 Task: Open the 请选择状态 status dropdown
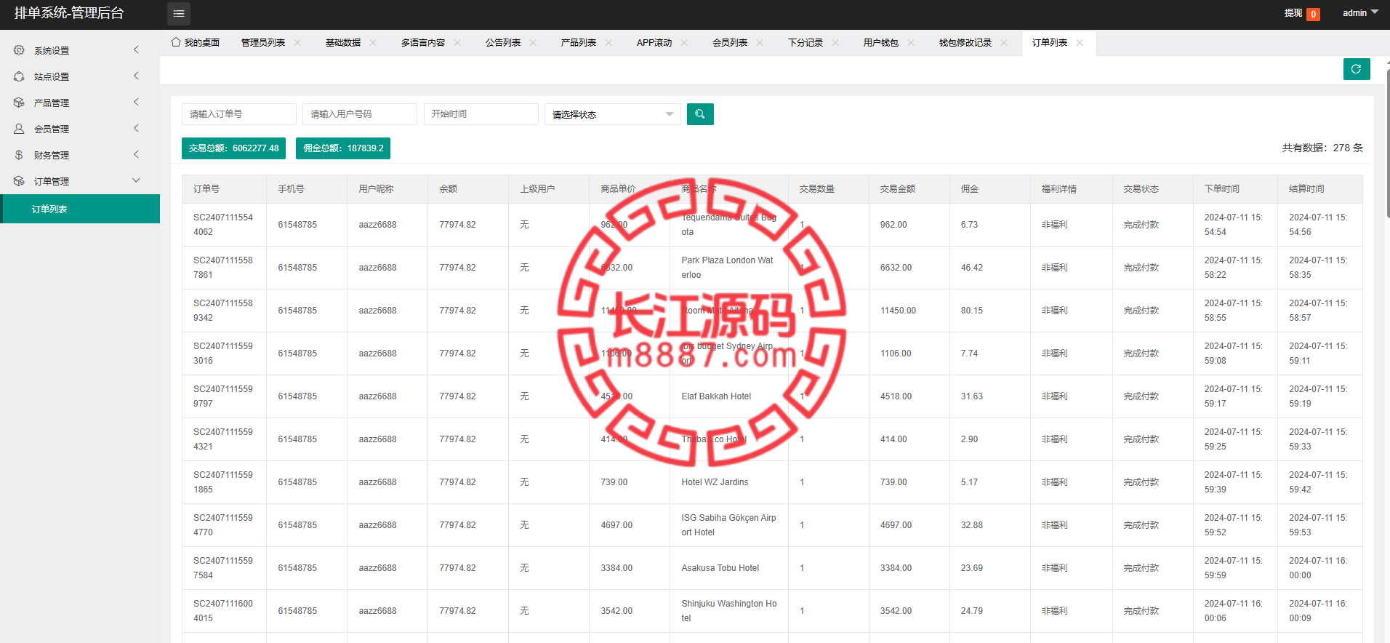click(x=612, y=114)
